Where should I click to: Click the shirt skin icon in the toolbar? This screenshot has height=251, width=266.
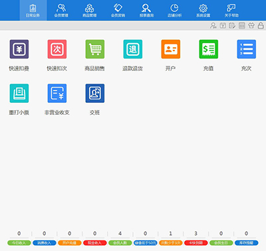pos(251,25)
